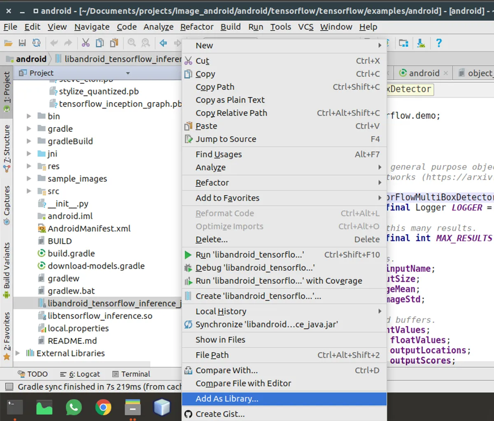Expand the External Libraries node

[18, 353]
